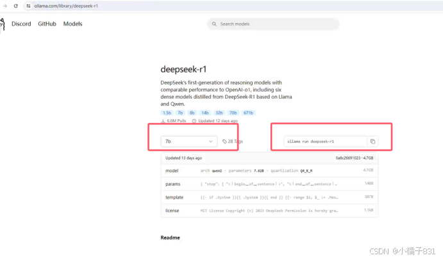Screen dimensions: 443x260
Task: Click the quantization Q4_K_M text
Action: [292, 171]
